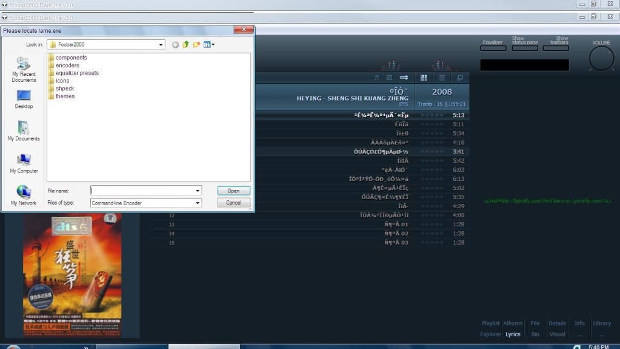This screenshot has height=349, width=620.
Task: Open My Computer from the places bar
Action: pyautogui.click(x=24, y=164)
